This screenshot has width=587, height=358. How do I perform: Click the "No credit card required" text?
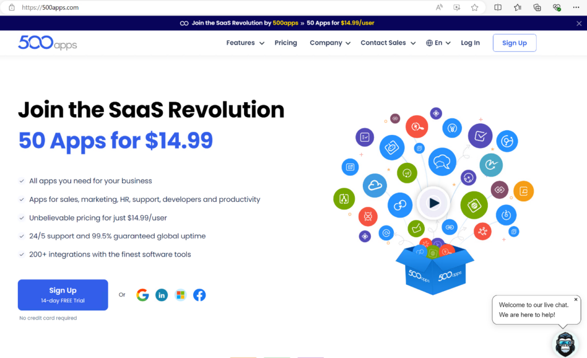[48, 318]
